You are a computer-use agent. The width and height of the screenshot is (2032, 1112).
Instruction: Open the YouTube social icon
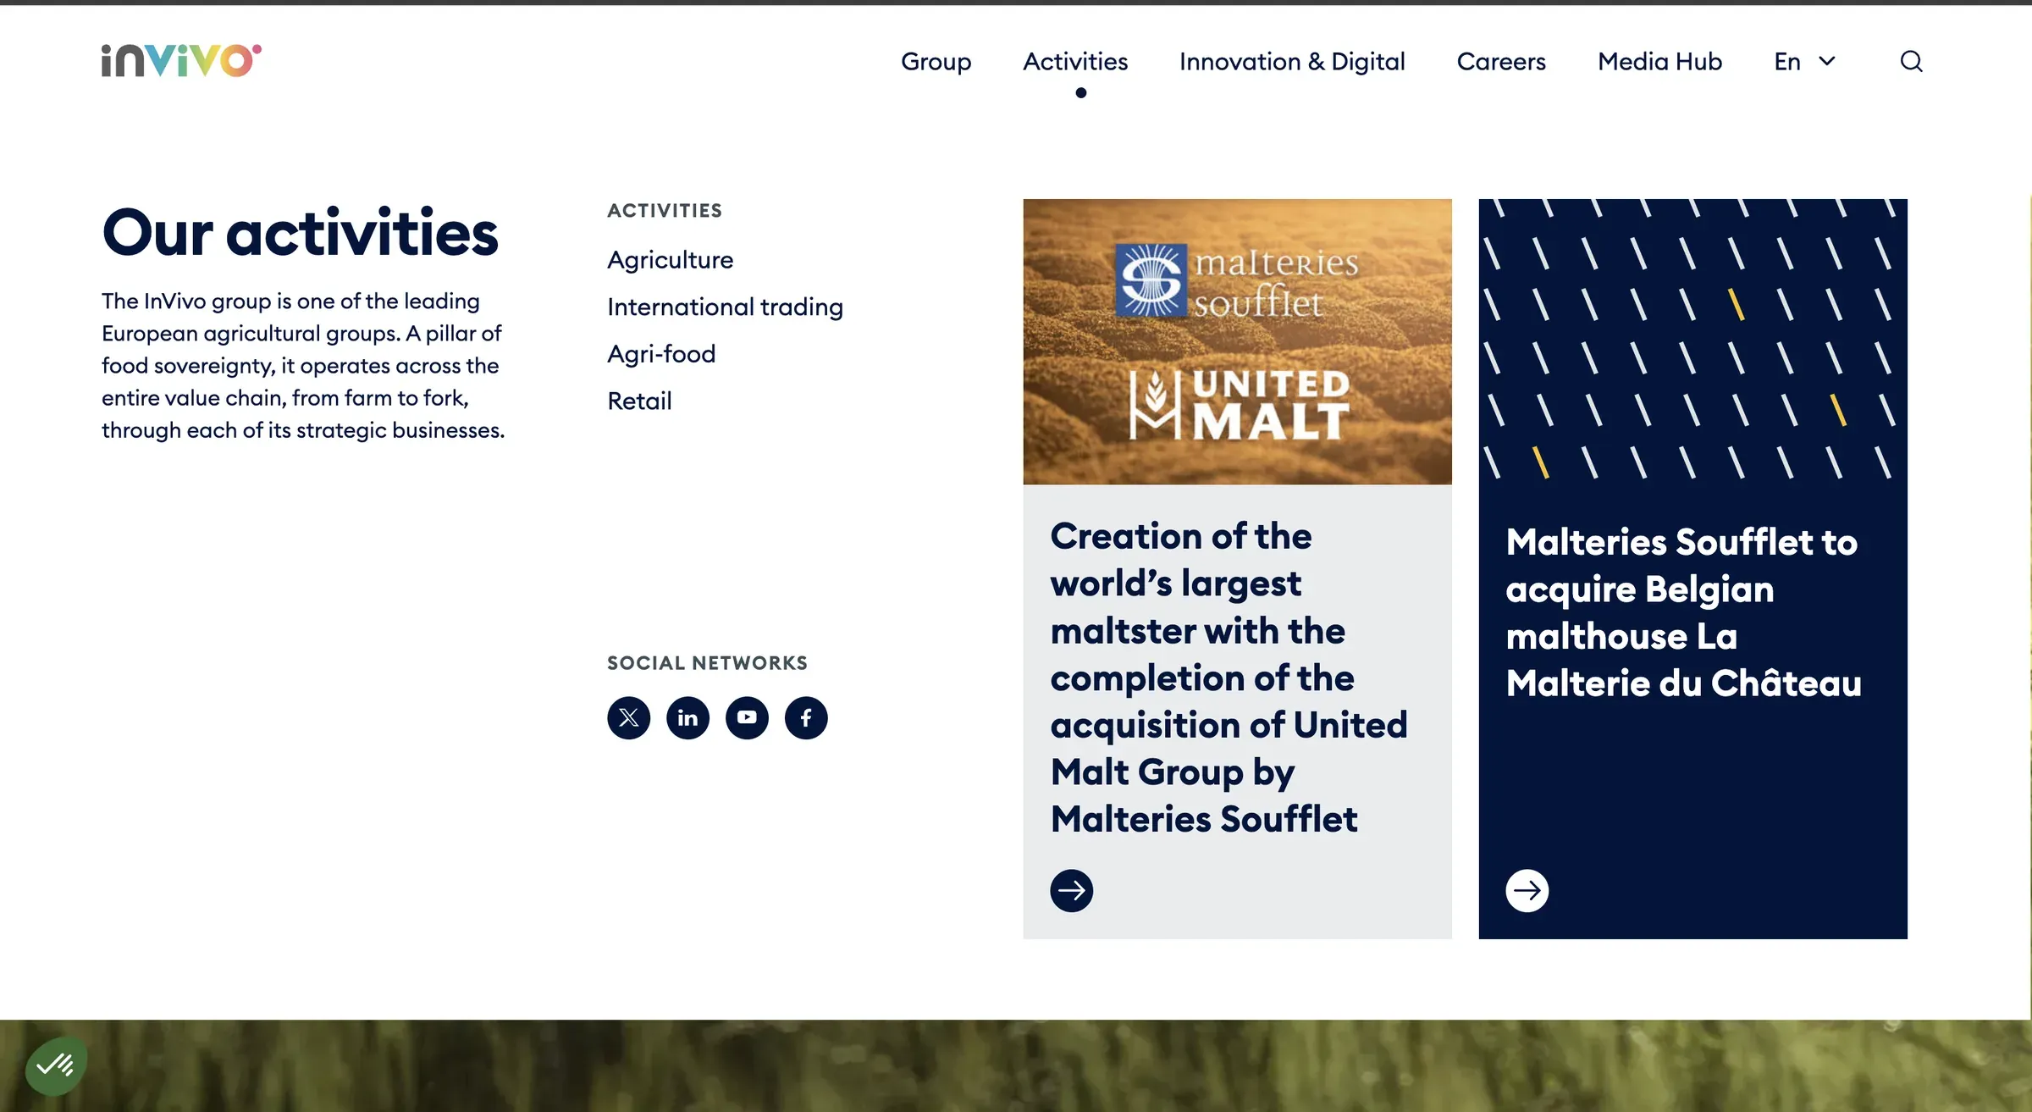pos(747,718)
